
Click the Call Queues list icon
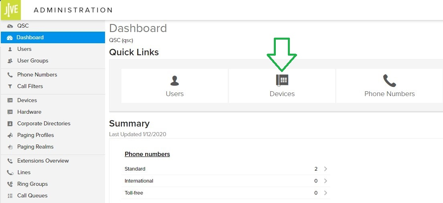tap(10, 196)
